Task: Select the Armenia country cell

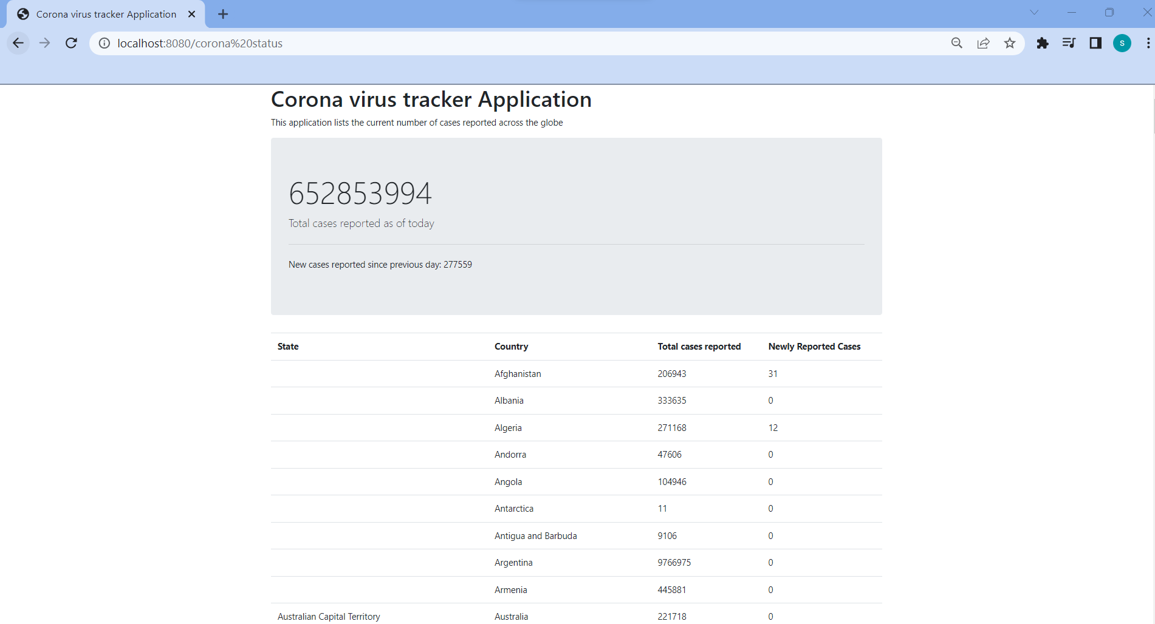Action: click(x=511, y=590)
